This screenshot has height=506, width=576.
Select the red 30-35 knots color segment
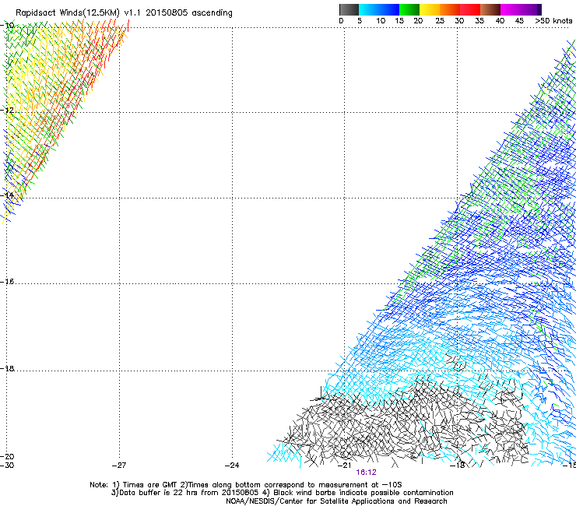[x=470, y=9]
